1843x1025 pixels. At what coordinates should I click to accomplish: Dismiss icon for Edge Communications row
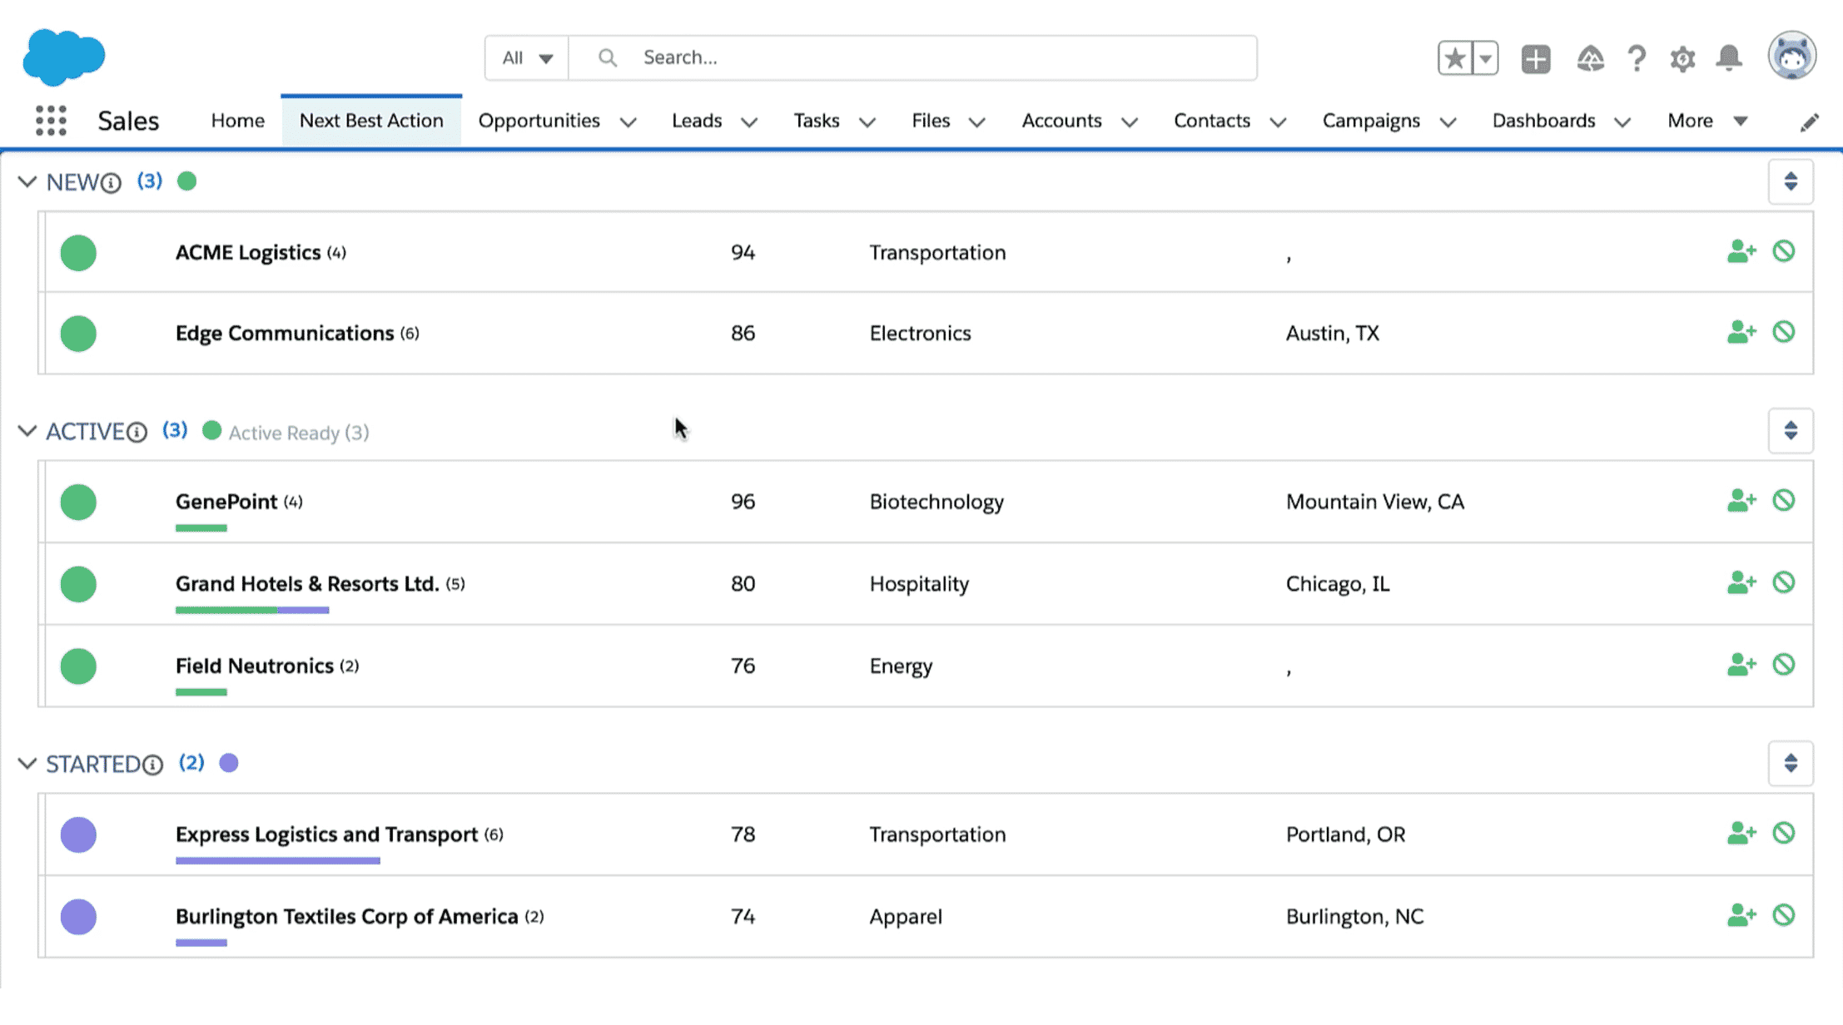tap(1783, 332)
